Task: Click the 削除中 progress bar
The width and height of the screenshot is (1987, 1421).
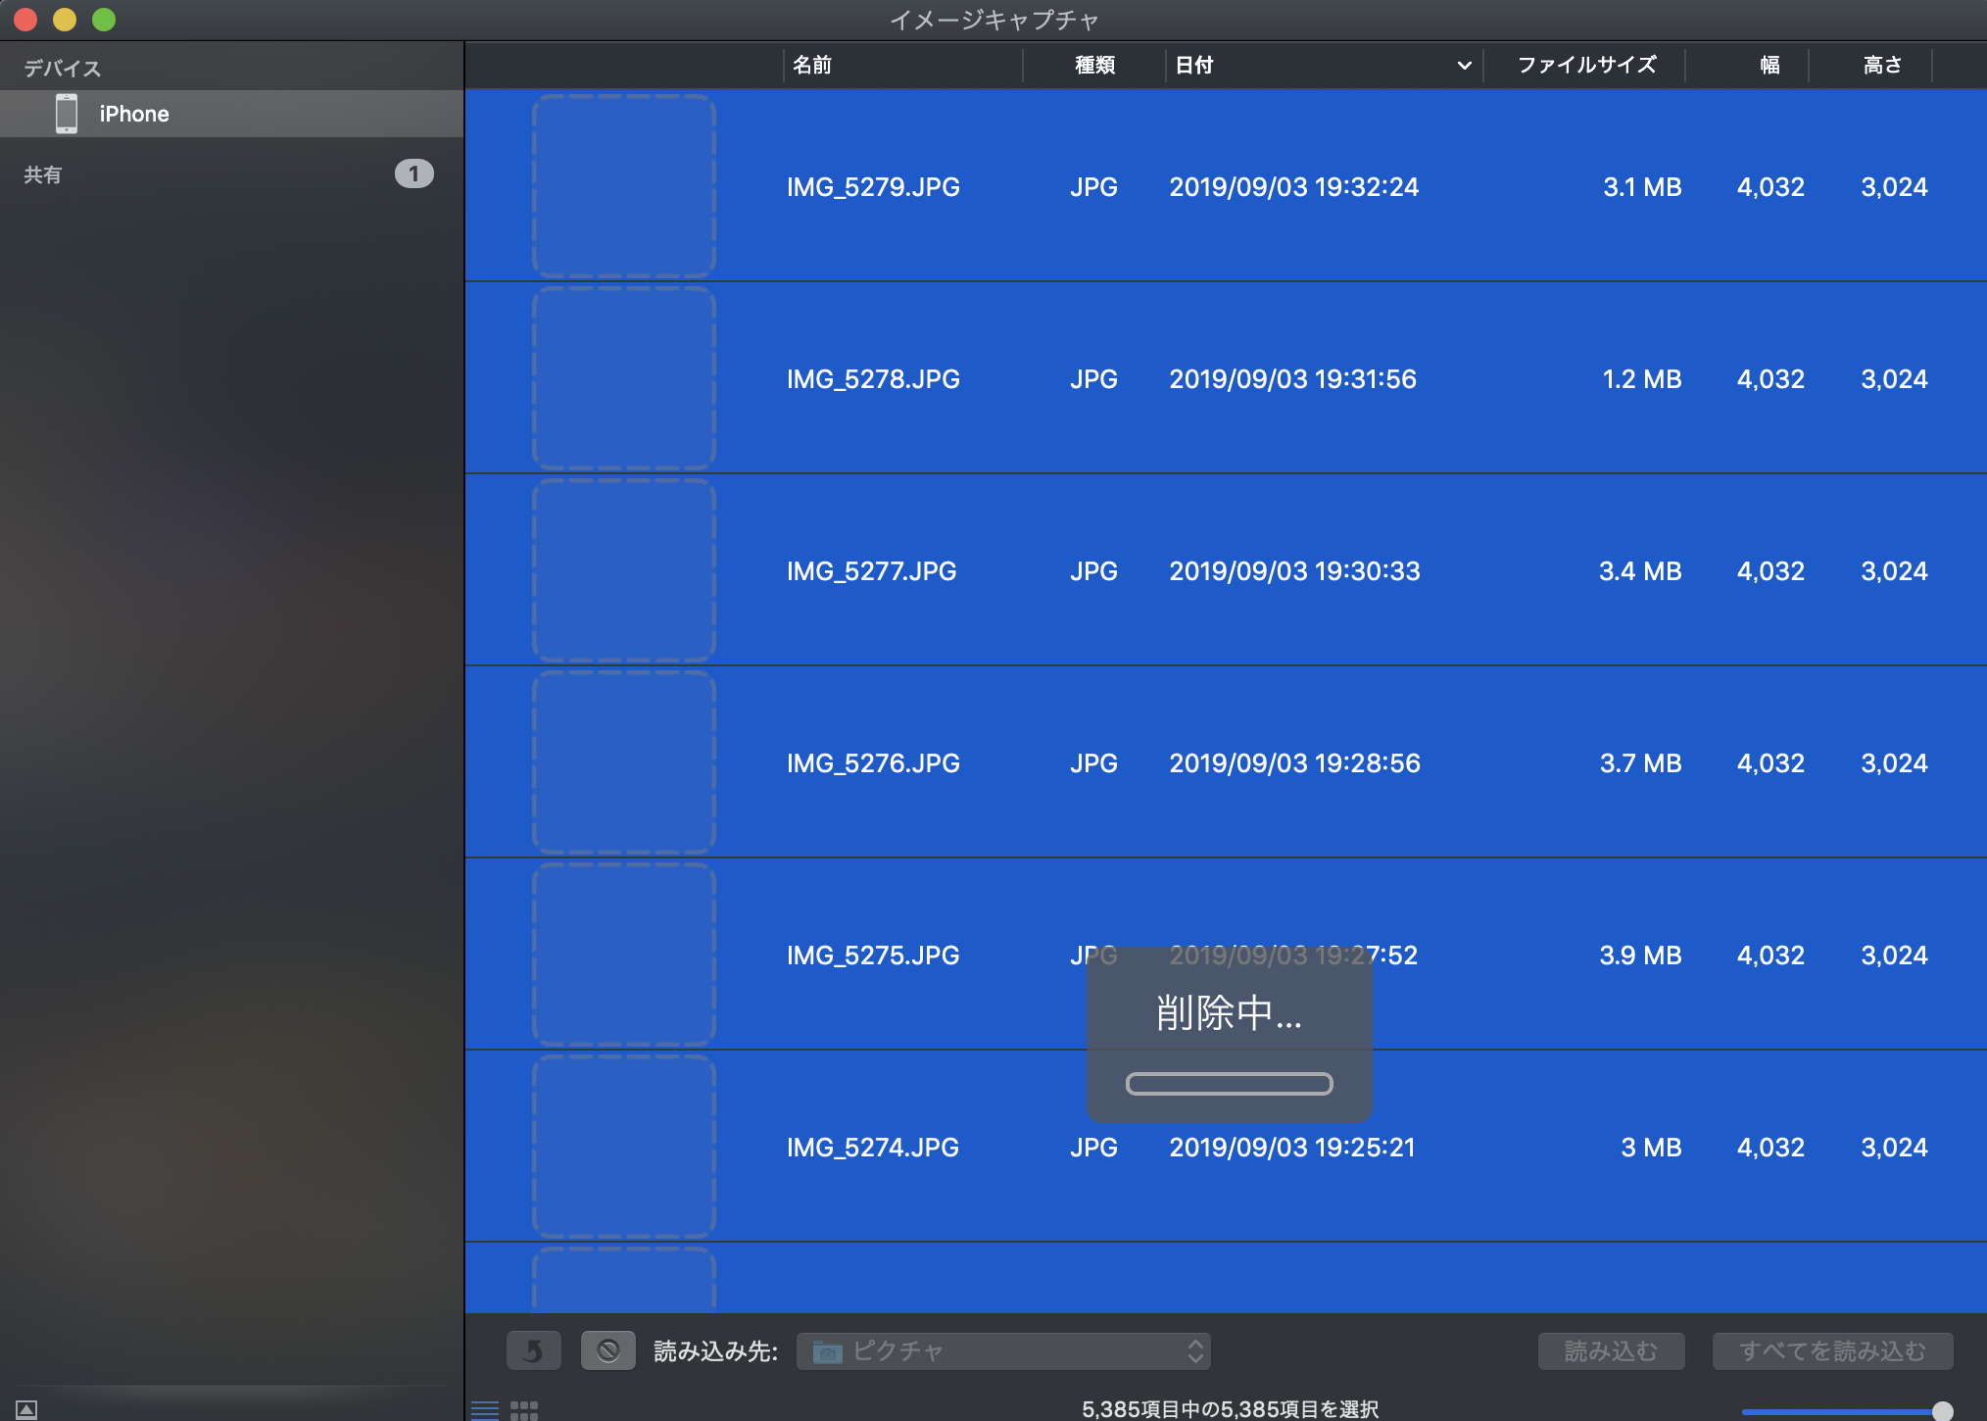Action: pos(1229,1083)
